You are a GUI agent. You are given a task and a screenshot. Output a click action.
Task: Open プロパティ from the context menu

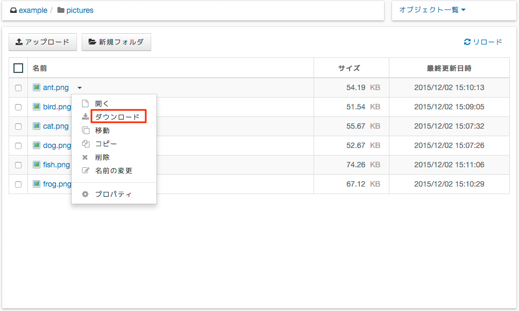coord(114,194)
